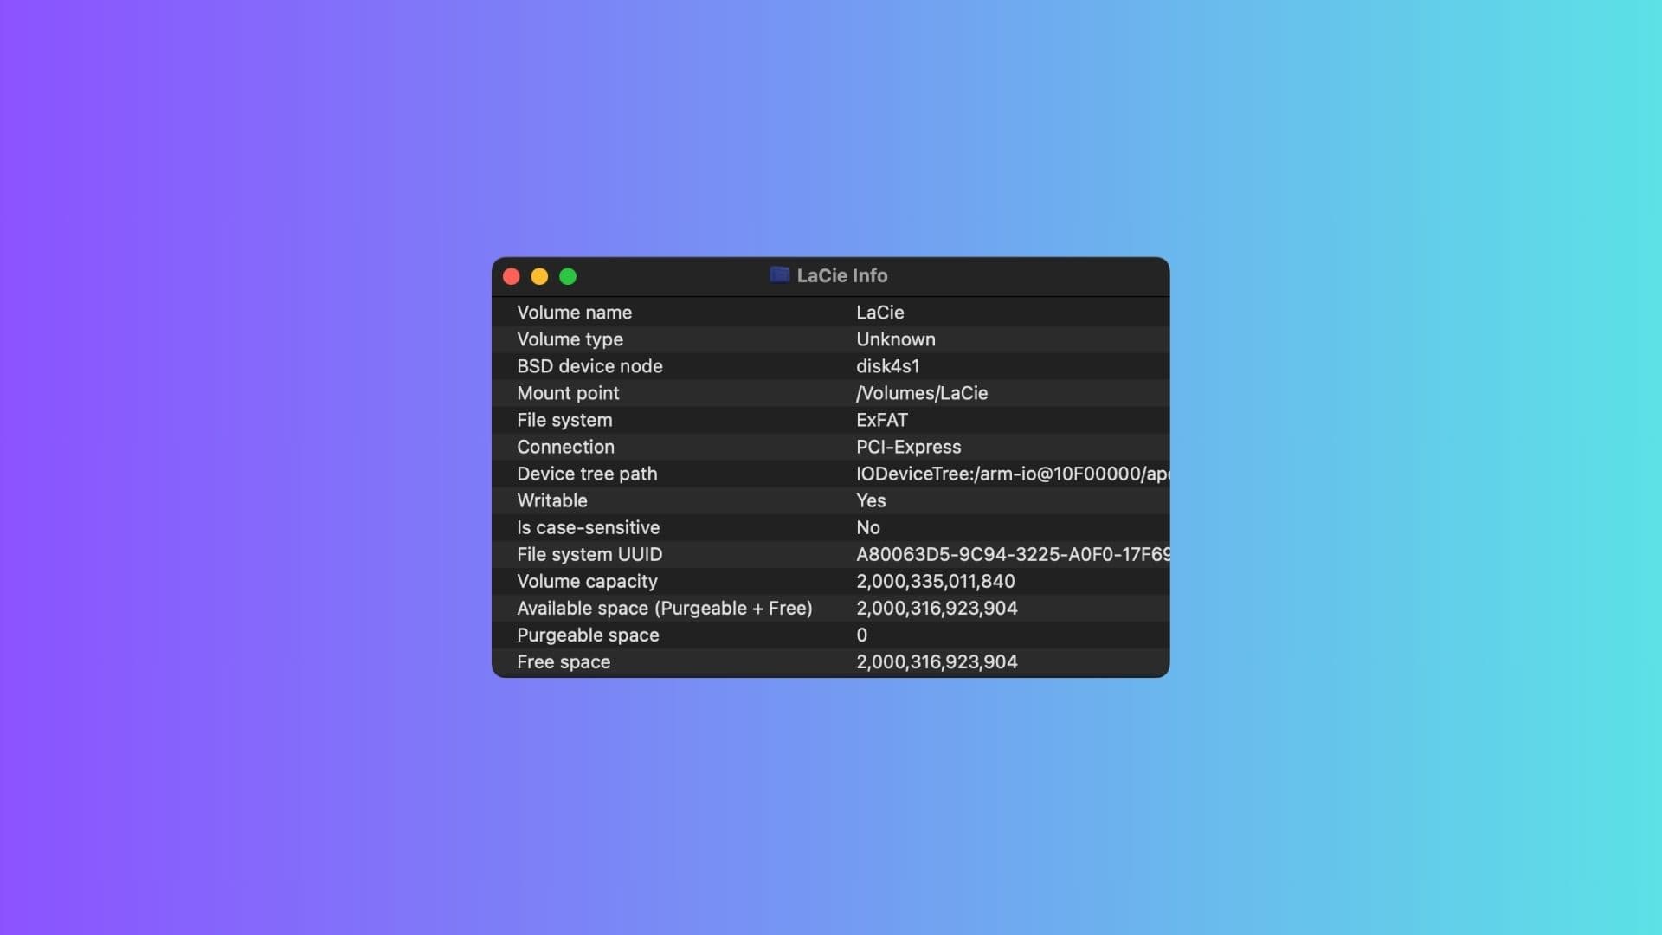1662x935 pixels.
Task: Click the green zoom button
Action: point(569,275)
